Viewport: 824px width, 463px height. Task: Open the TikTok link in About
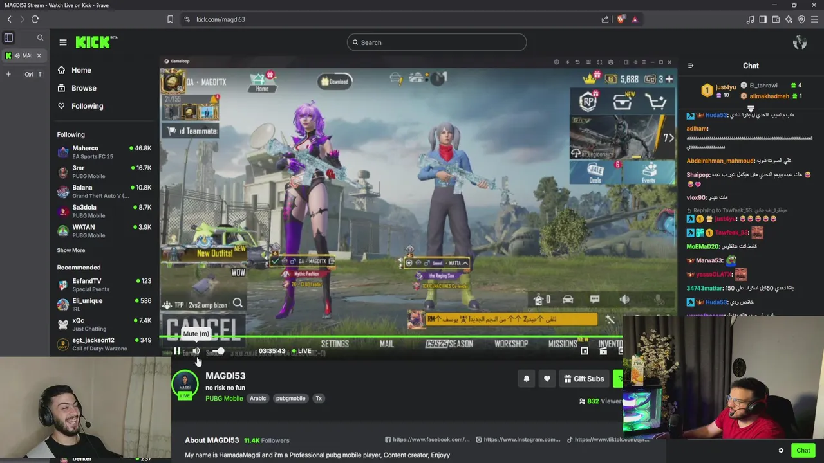coord(608,440)
